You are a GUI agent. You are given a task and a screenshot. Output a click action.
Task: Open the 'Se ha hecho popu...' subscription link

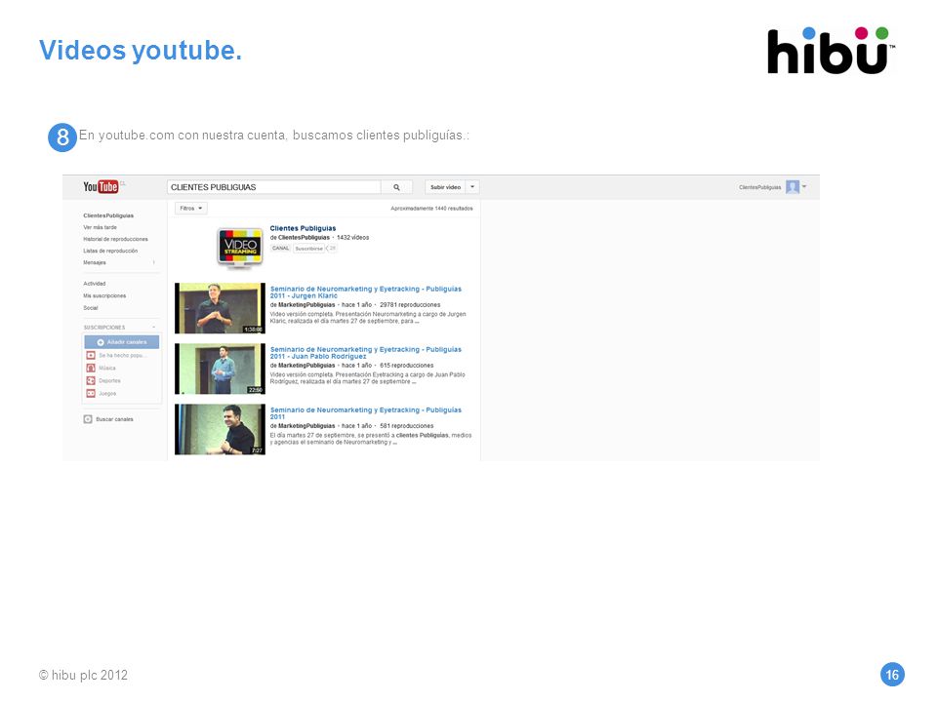click(x=121, y=355)
